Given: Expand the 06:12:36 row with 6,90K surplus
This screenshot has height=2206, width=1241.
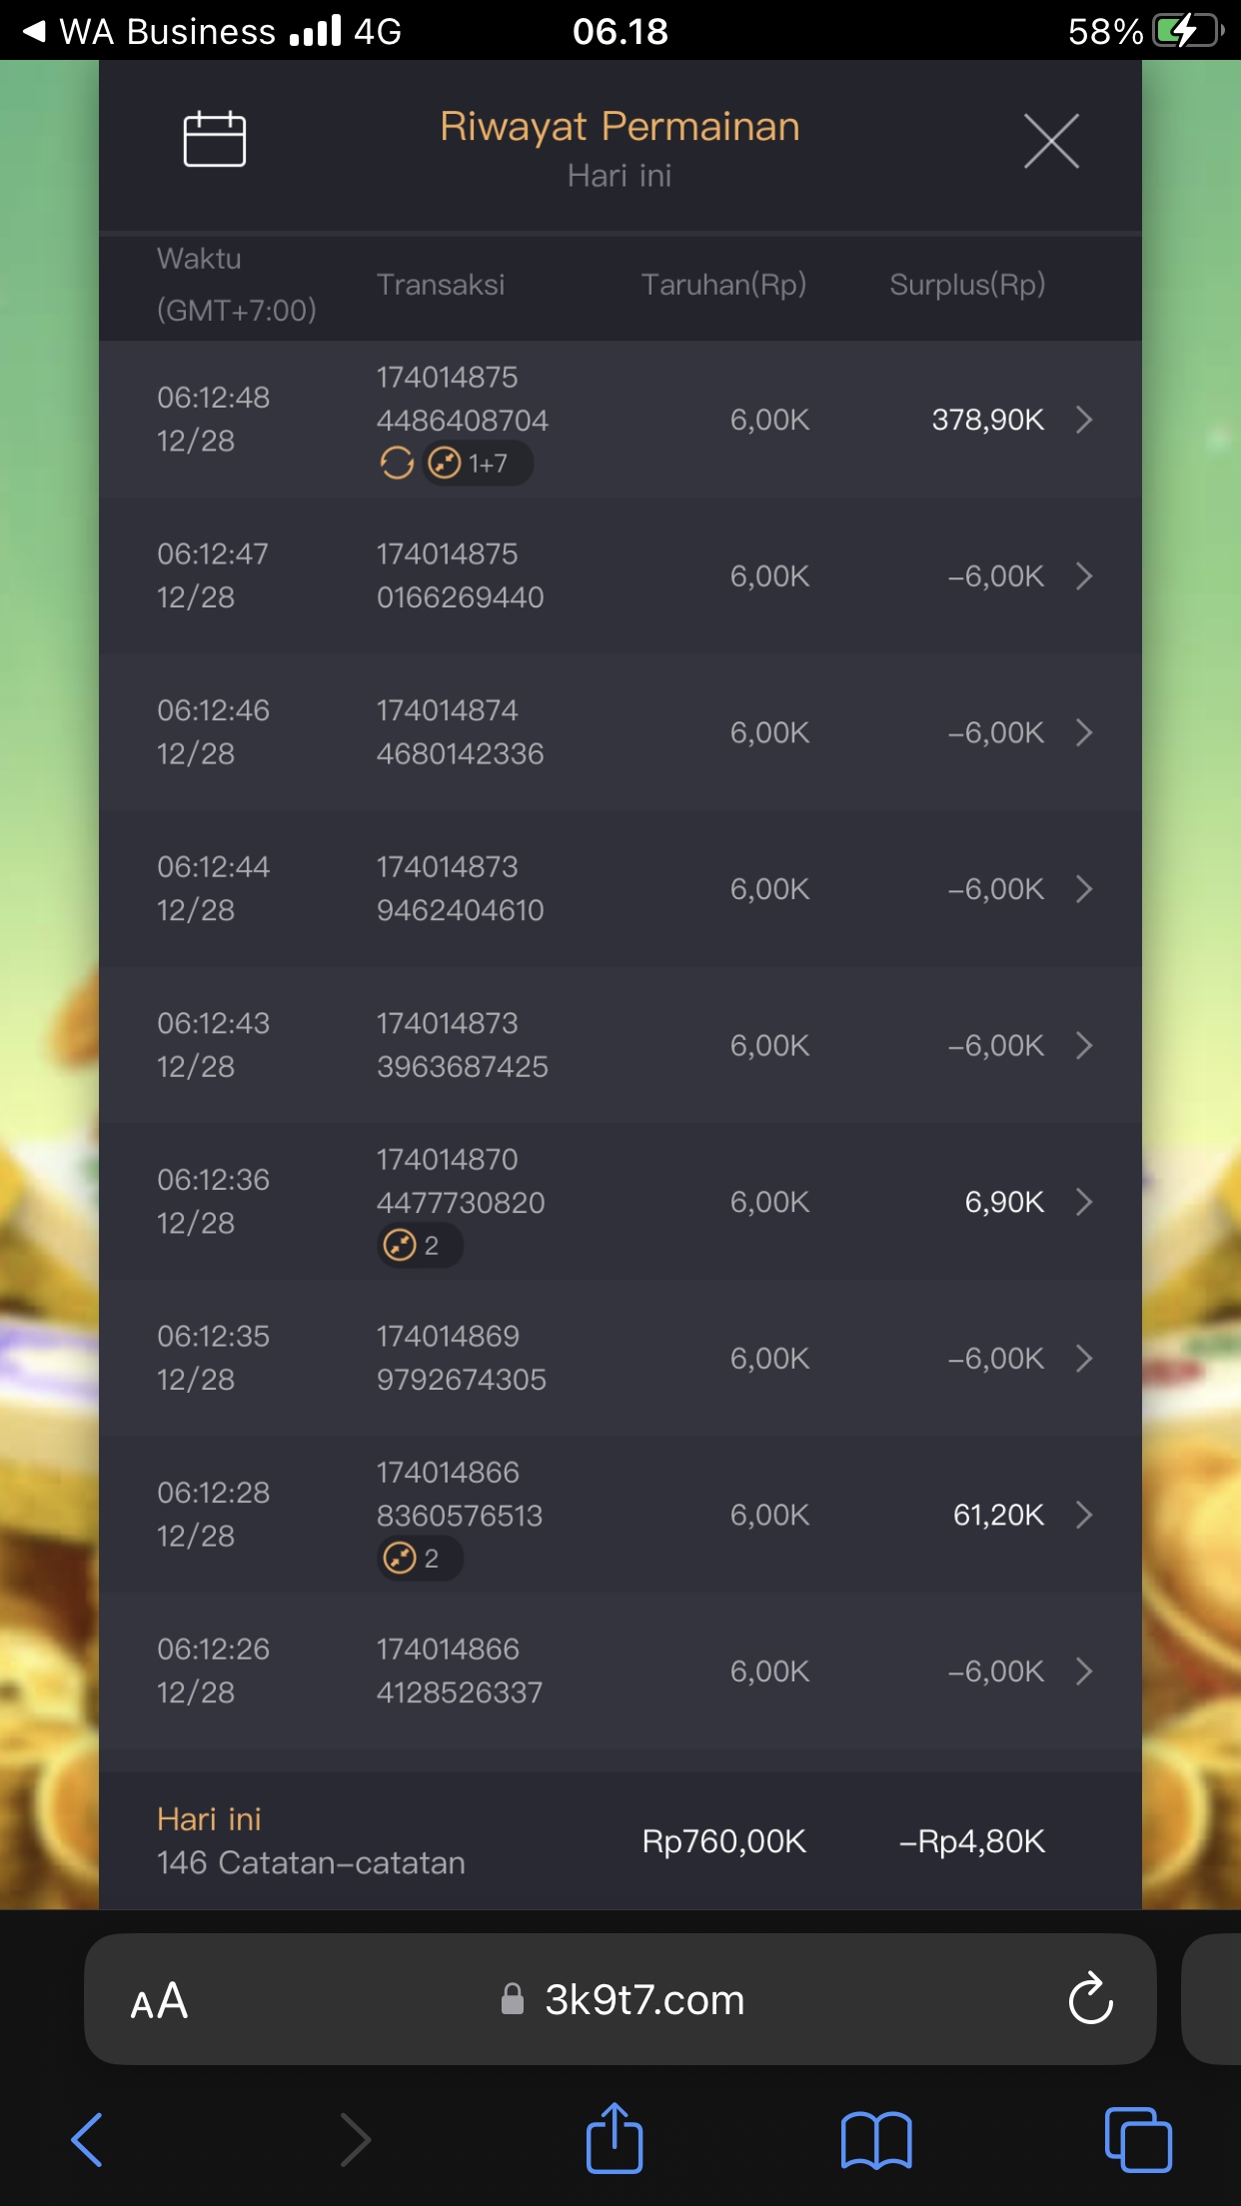Looking at the screenshot, I should 1084,1202.
